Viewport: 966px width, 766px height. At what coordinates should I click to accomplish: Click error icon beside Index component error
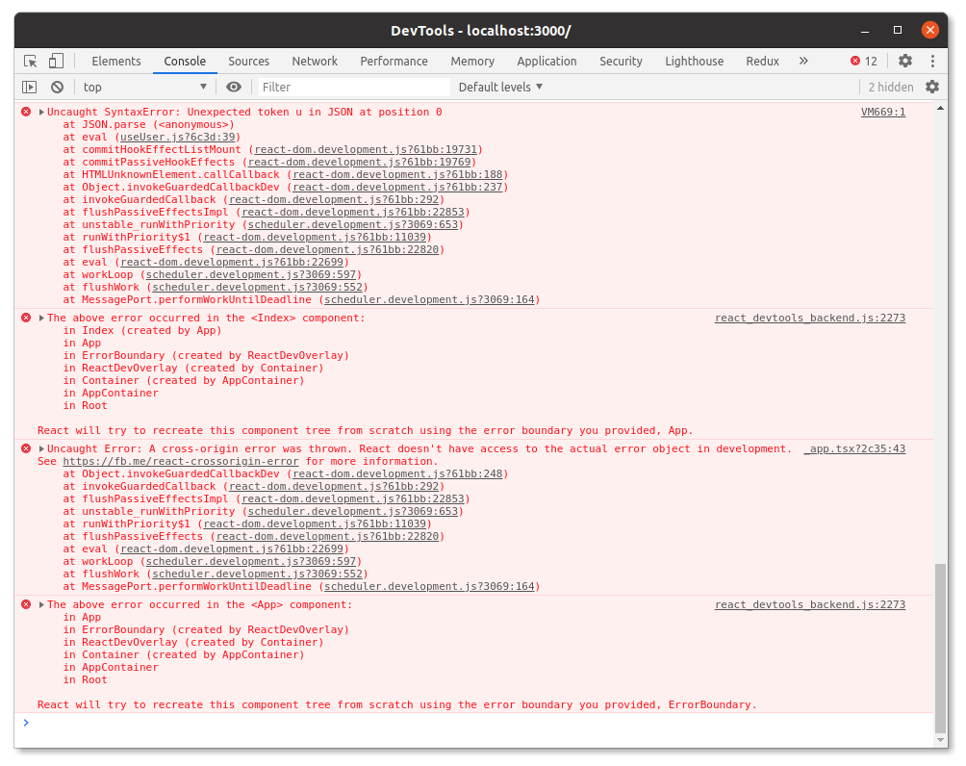pos(26,318)
